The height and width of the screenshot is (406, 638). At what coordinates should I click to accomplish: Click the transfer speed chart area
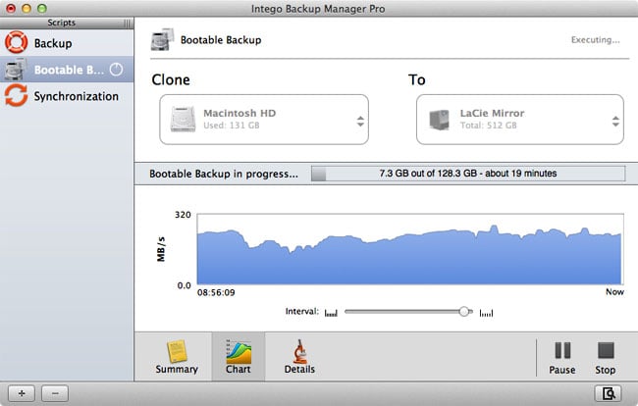[x=410, y=249]
